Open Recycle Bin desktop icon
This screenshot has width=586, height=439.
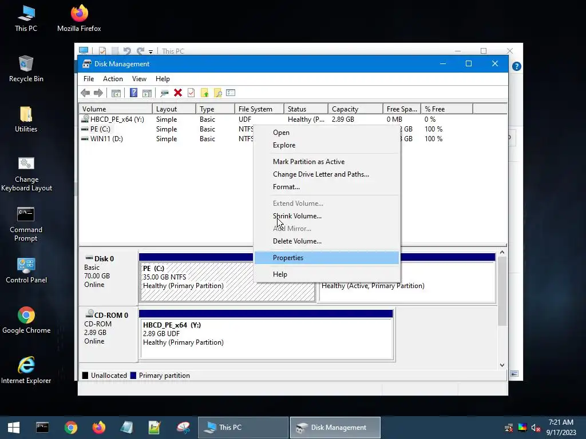[26, 69]
